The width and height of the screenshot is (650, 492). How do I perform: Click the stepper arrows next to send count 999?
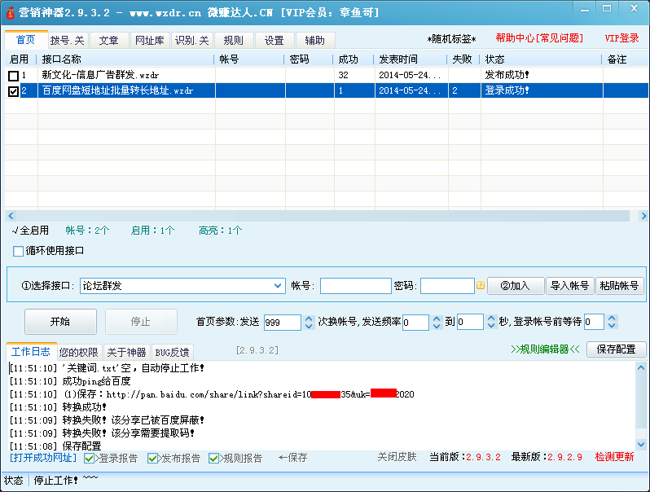point(309,323)
